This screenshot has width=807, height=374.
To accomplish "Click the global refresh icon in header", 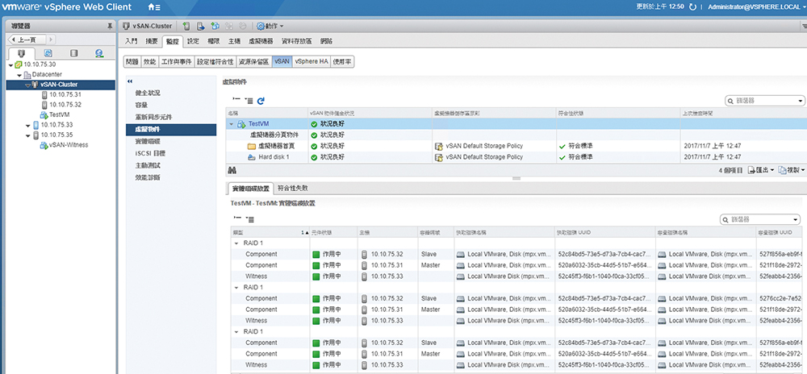I will [692, 7].
